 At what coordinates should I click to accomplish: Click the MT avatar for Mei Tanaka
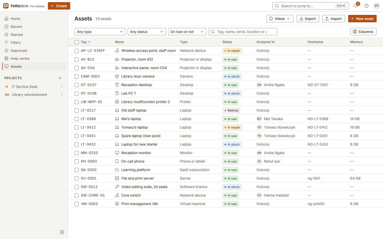pos(259,119)
